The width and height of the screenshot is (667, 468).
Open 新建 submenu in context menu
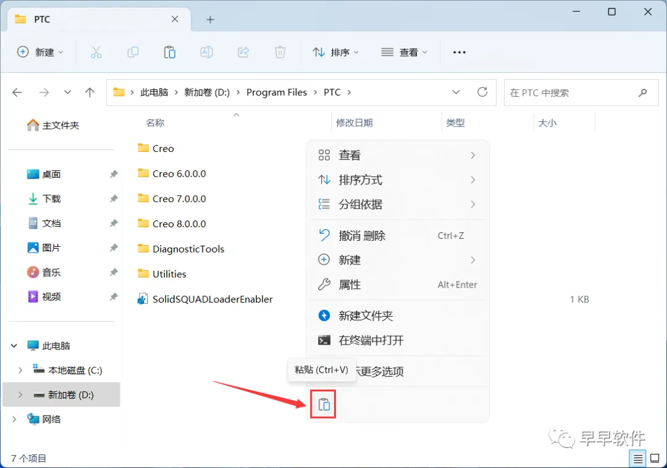coord(397,260)
